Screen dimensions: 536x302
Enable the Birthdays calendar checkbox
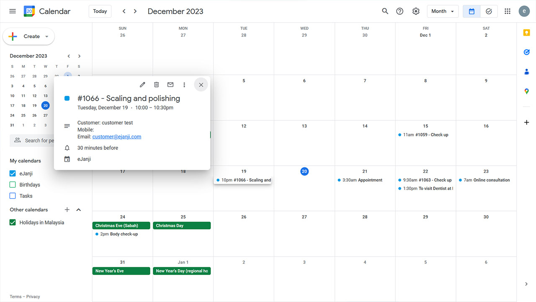click(13, 185)
